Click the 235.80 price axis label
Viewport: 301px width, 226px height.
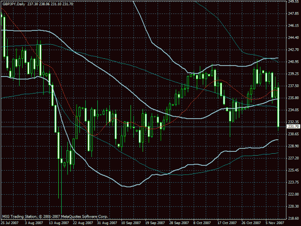click(x=294, y=98)
